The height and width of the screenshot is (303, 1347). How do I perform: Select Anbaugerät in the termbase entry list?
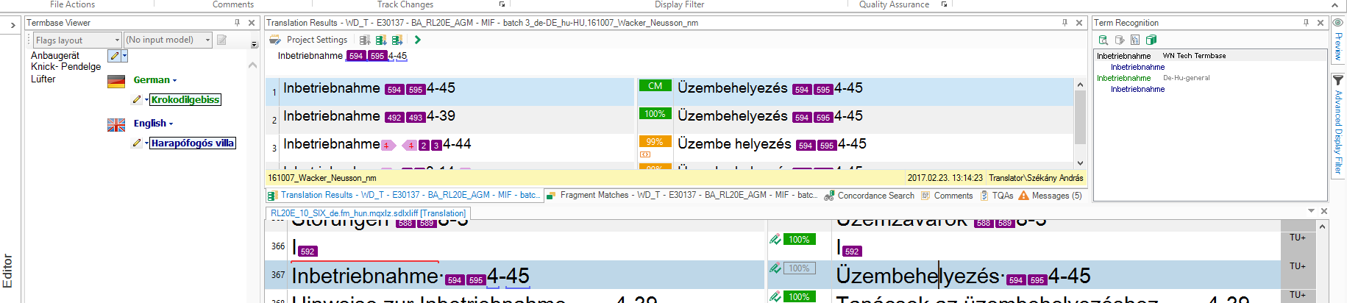click(x=55, y=55)
